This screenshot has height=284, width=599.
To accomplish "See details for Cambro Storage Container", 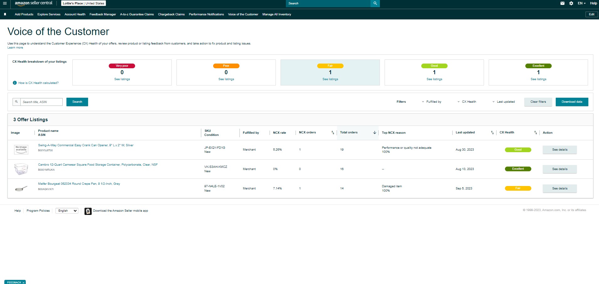I will tap(560, 169).
